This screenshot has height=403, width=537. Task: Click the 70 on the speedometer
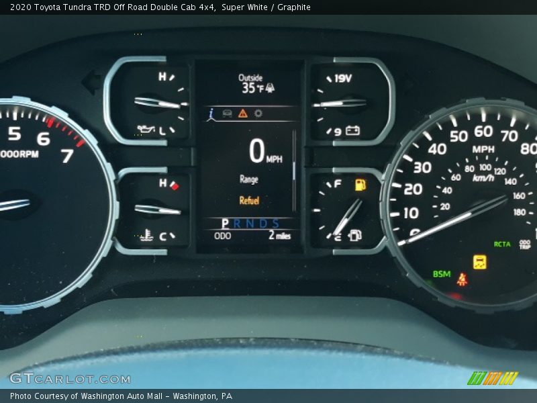point(509,136)
